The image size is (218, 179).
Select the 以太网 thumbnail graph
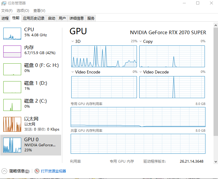(x=12, y=124)
